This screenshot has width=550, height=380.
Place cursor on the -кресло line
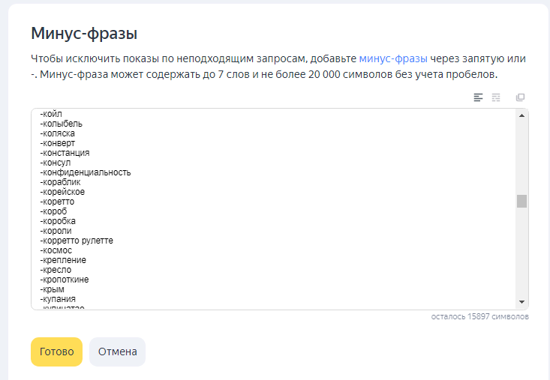pyautogui.click(x=56, y=270)
